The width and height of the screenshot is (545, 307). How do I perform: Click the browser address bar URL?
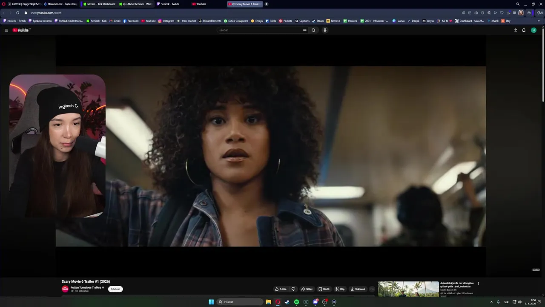46,13
